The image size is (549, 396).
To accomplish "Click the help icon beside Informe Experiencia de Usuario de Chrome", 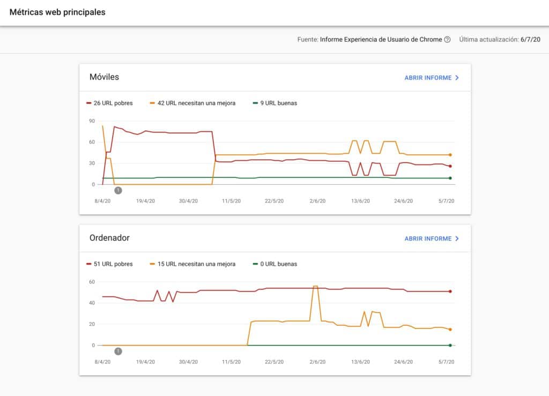I will [x=447, y=39].
